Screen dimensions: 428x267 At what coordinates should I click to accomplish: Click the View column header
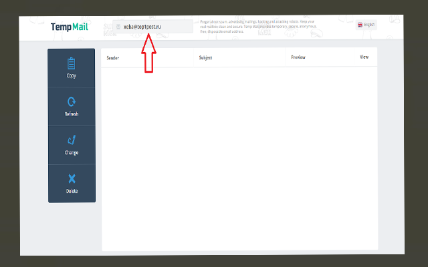(364, 57)
